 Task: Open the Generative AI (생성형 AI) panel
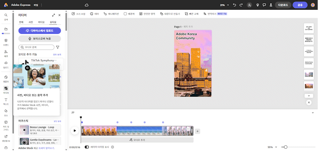click(6, 138)
